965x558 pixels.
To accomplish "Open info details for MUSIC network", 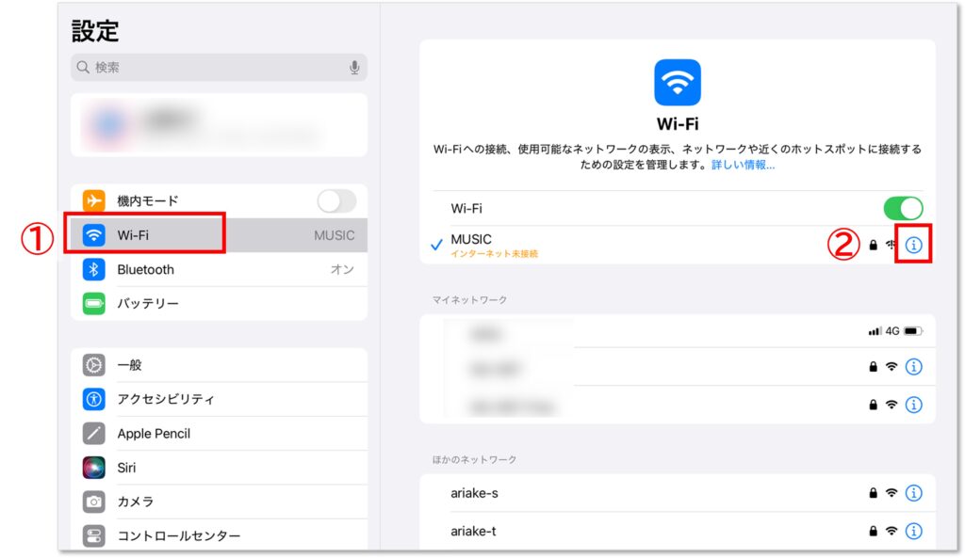I will [913, 246].
